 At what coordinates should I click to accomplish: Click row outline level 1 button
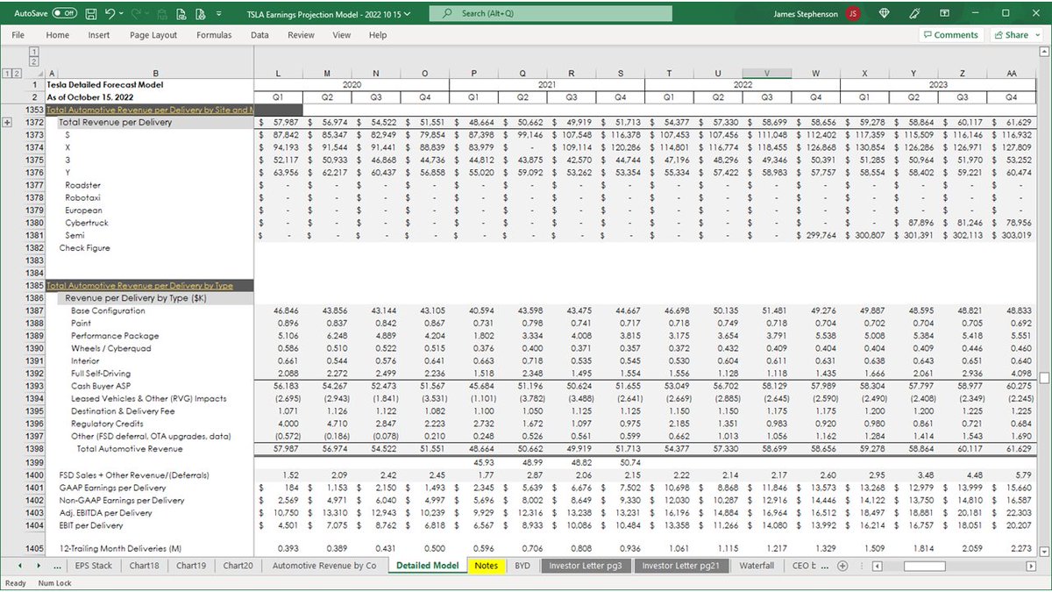pos(7,73)
